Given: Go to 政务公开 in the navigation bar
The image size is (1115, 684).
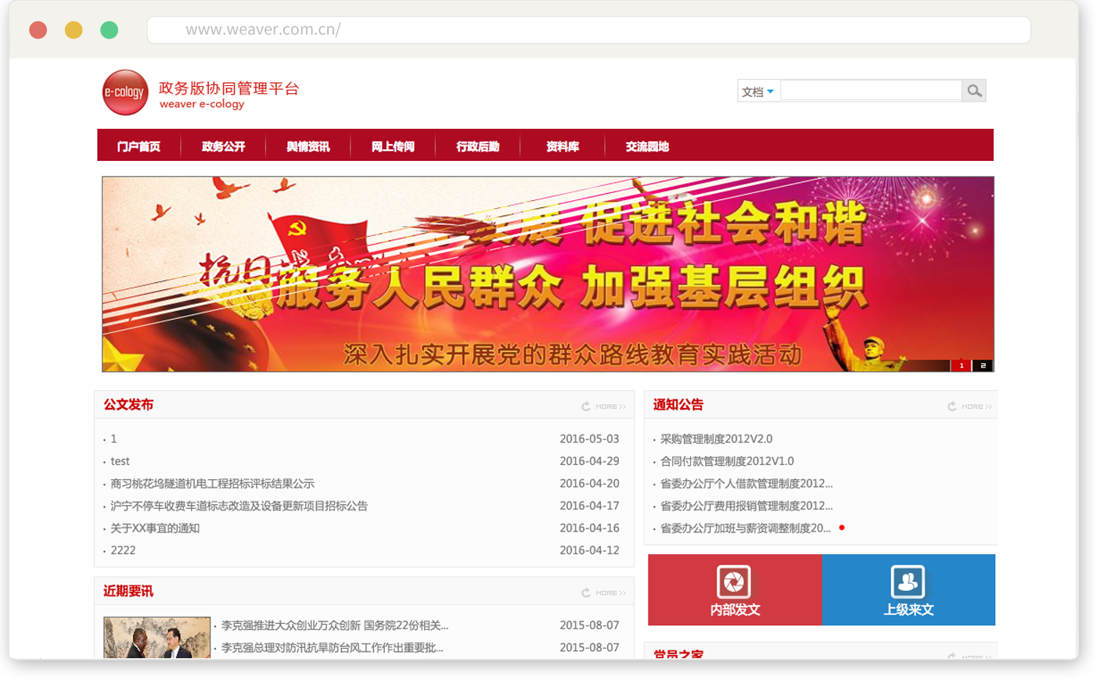Looking at the screenshot, I should pyautogui.click(x=223, y=146).
